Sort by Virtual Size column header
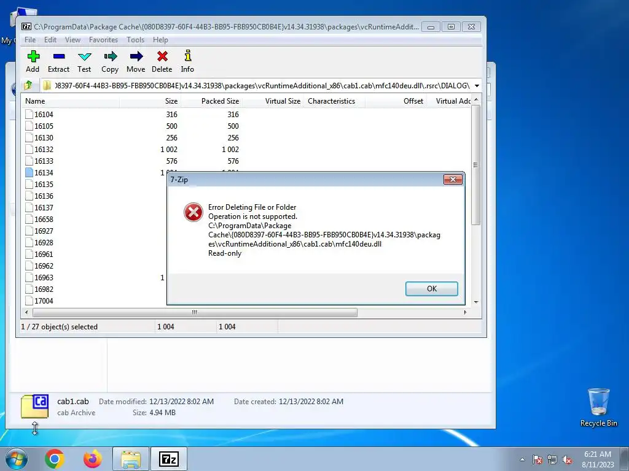This screenshot has height=471, width=629. (x=273, y=101)
